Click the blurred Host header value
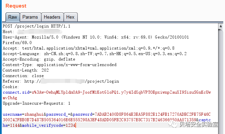Image resolution: width=225 pixels, height=134 pixels. (x=39, y=32)
